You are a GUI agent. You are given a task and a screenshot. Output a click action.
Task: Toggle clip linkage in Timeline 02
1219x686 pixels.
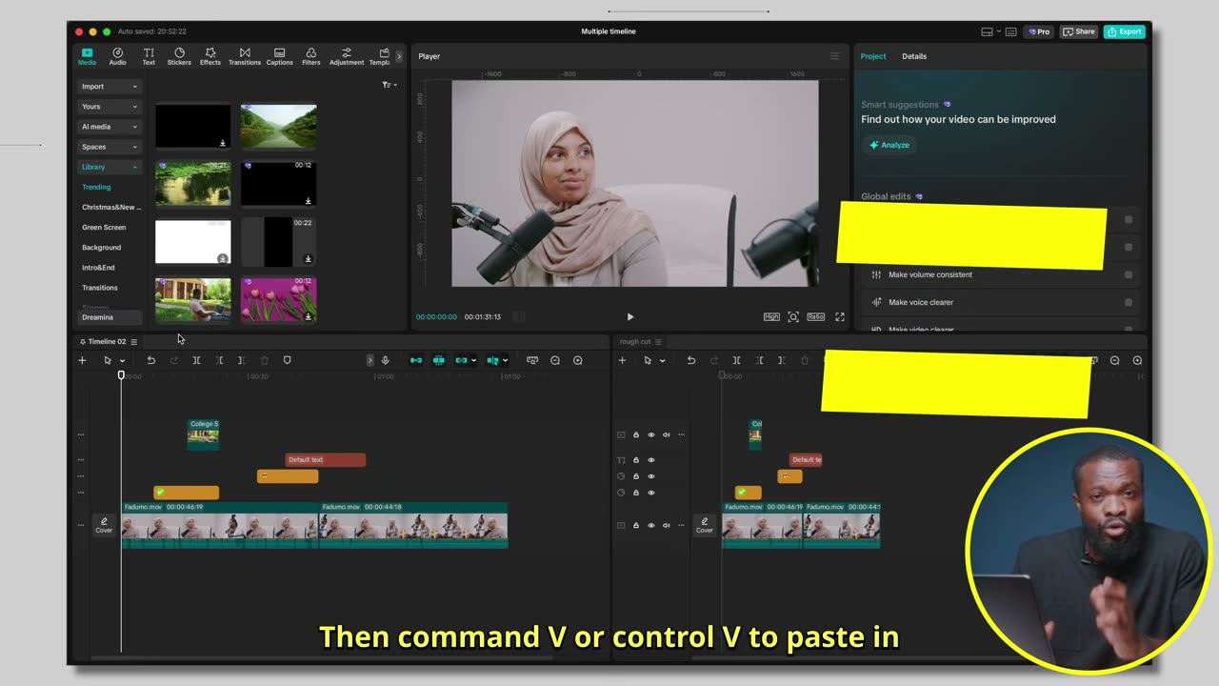tap(462, 360)
